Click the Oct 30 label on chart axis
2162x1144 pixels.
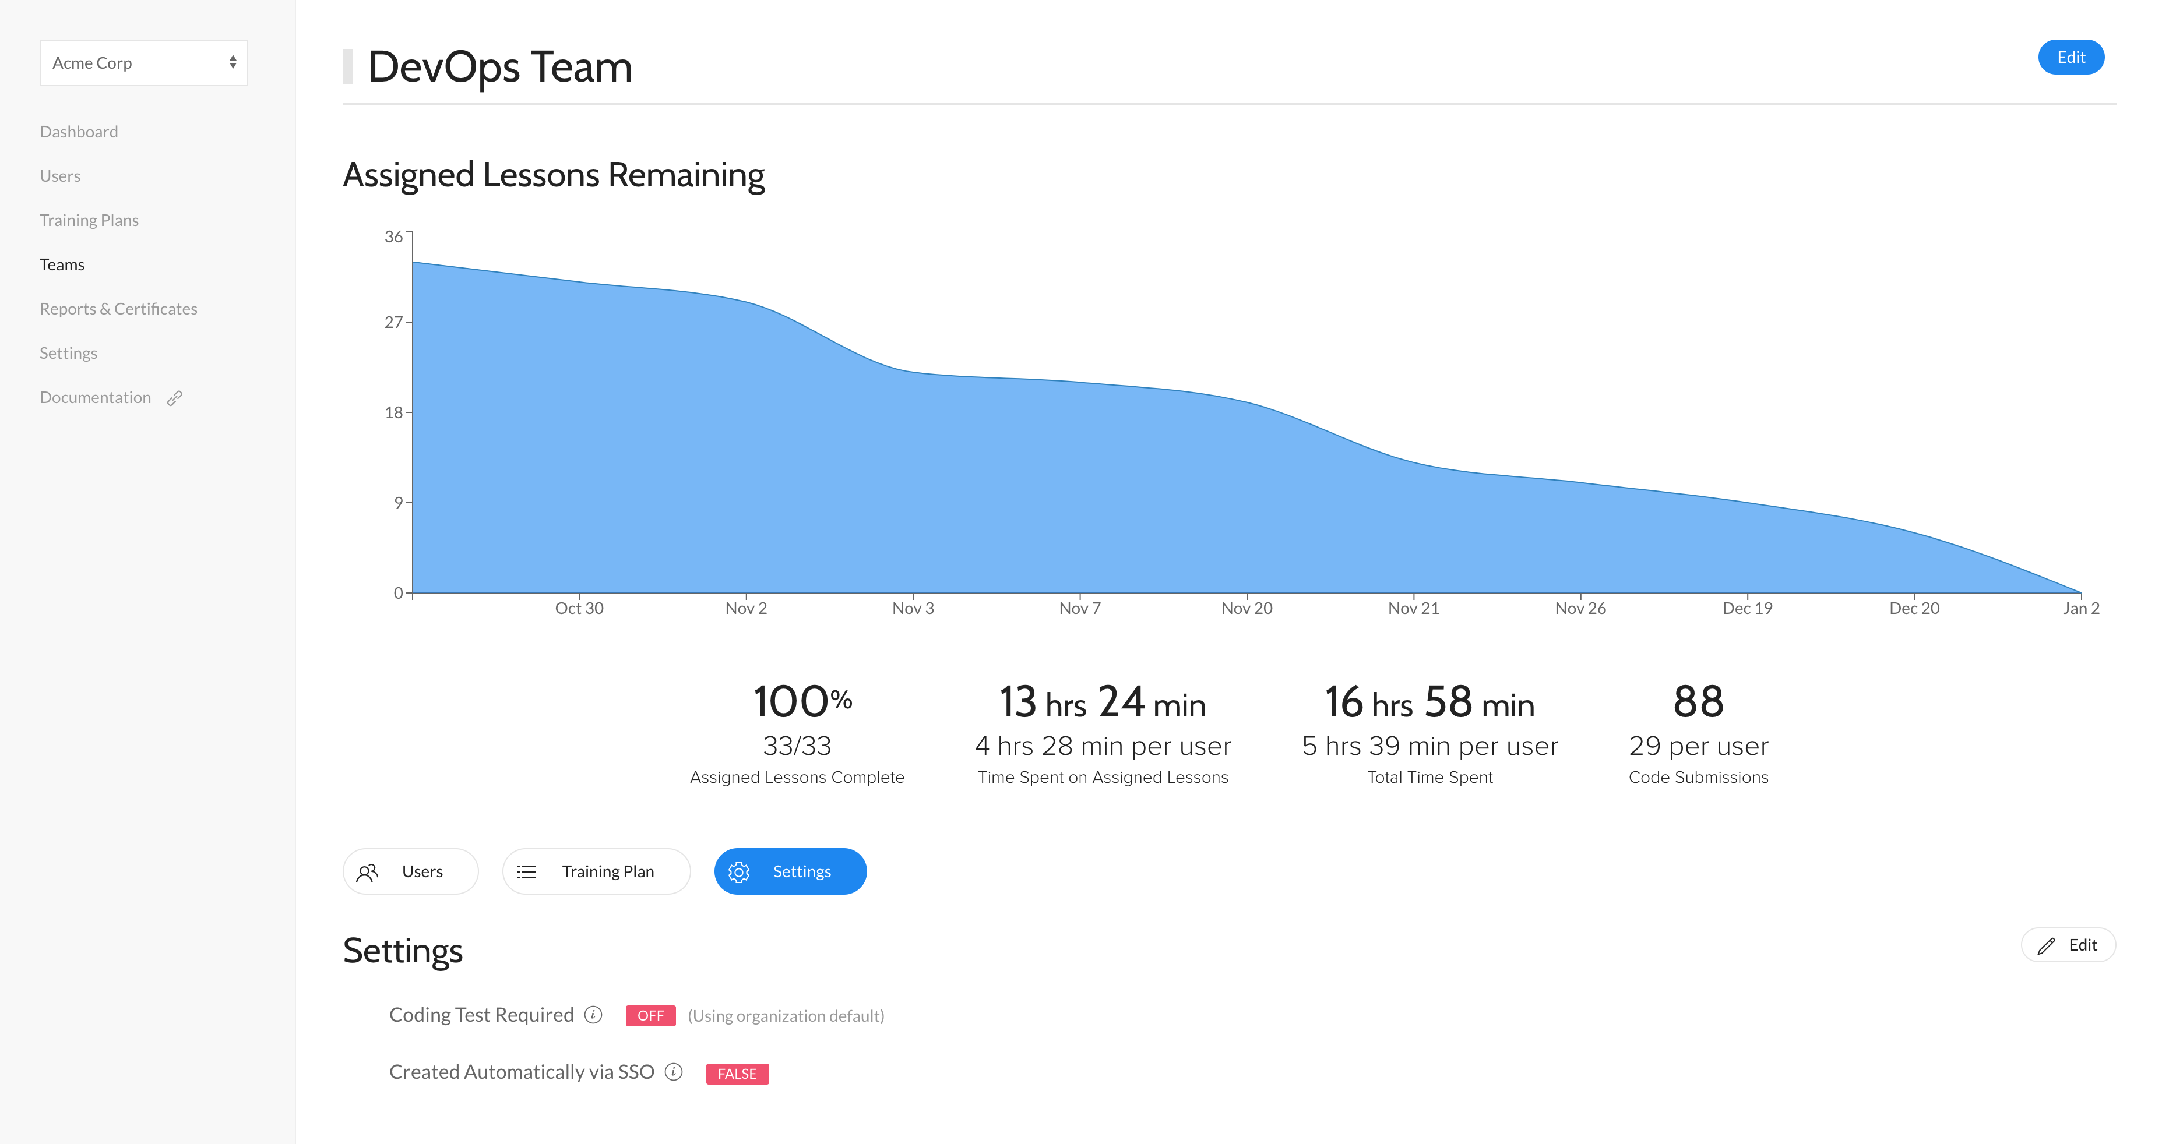579,608
